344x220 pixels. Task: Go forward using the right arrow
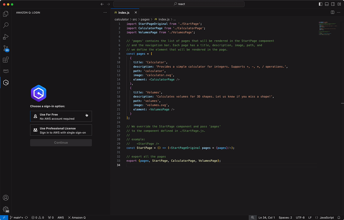(x=108, y=4)
